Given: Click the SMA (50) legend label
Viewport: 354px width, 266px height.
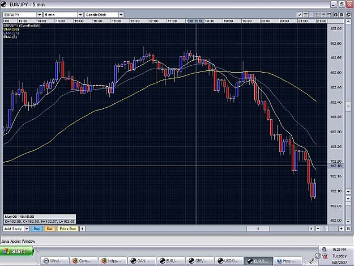Looking at the screenshot, I should click(x=11, y=29).
